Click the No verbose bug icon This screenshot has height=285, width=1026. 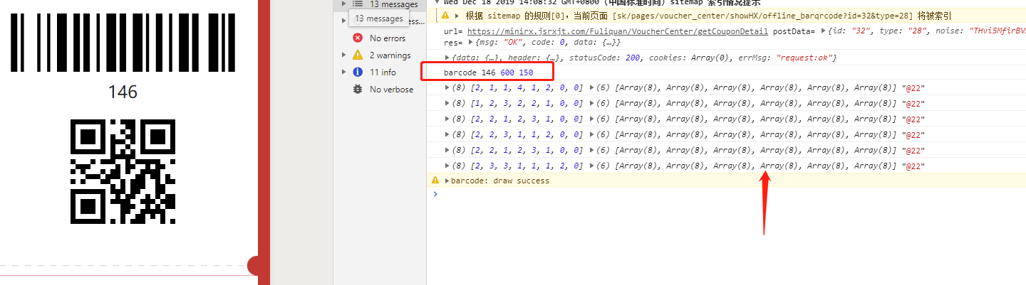(x=358, y=90)
